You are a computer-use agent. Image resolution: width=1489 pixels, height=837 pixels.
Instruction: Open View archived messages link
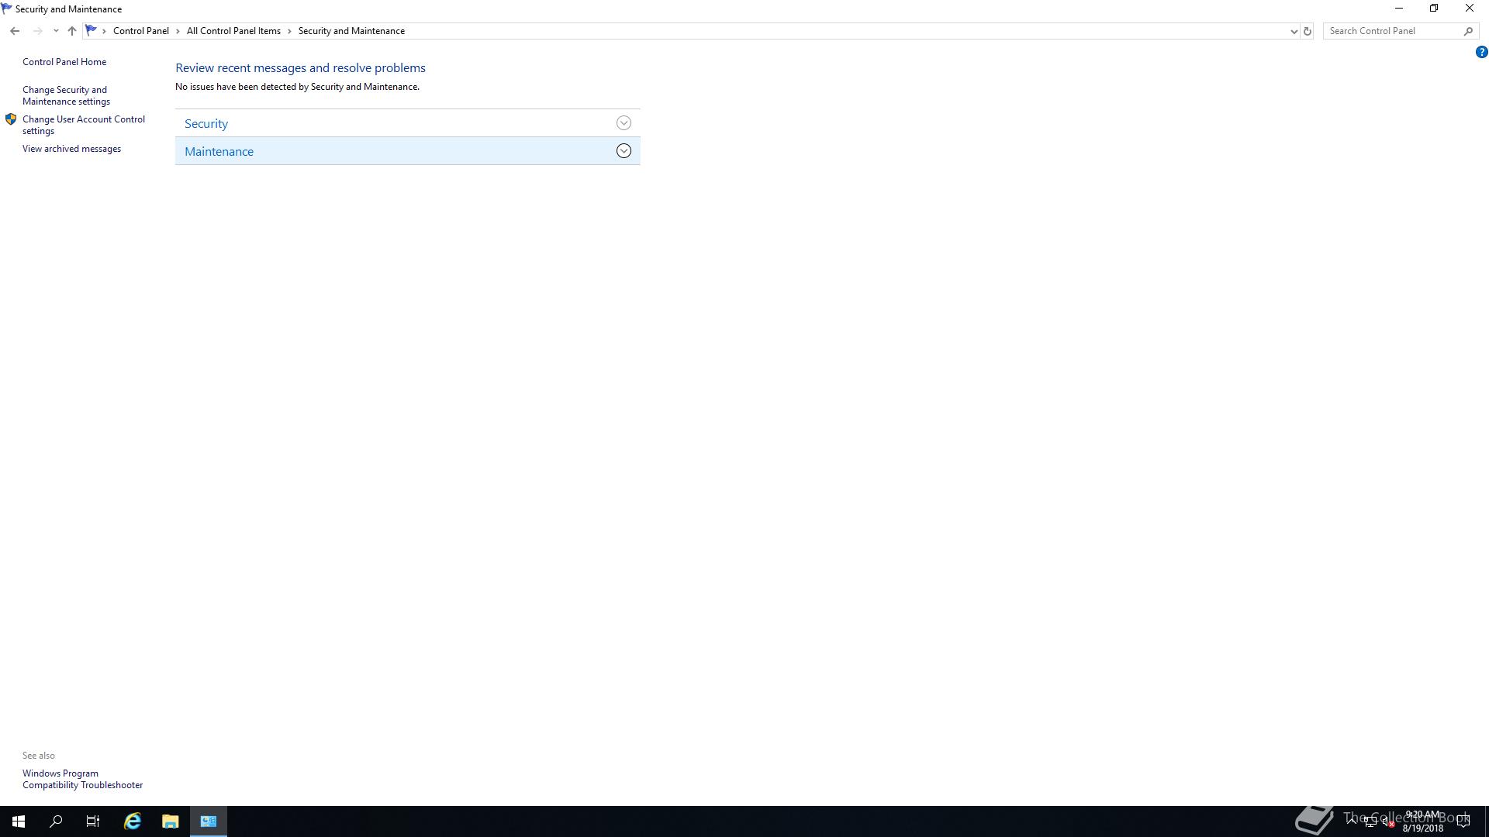click(71, 149)
